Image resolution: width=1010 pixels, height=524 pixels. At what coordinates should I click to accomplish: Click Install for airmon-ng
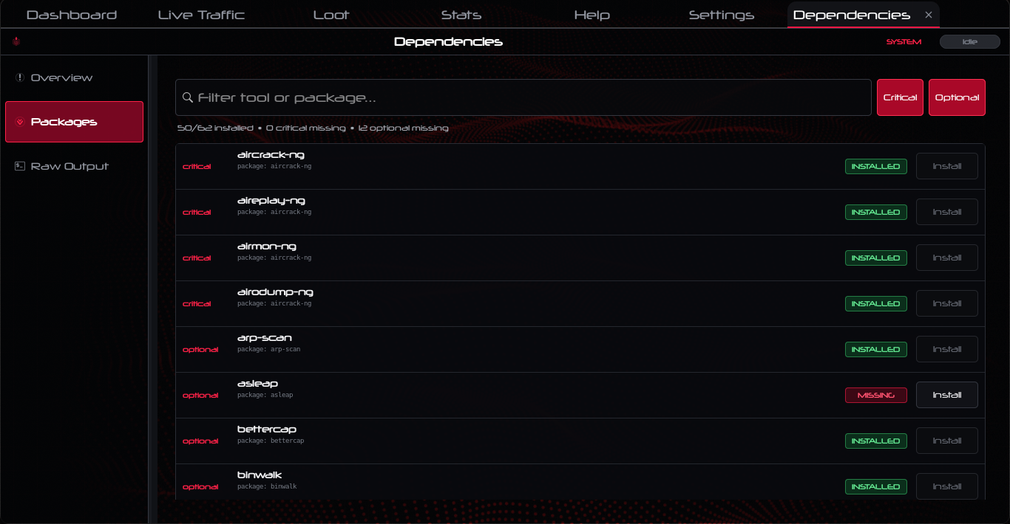pos(947,258)
